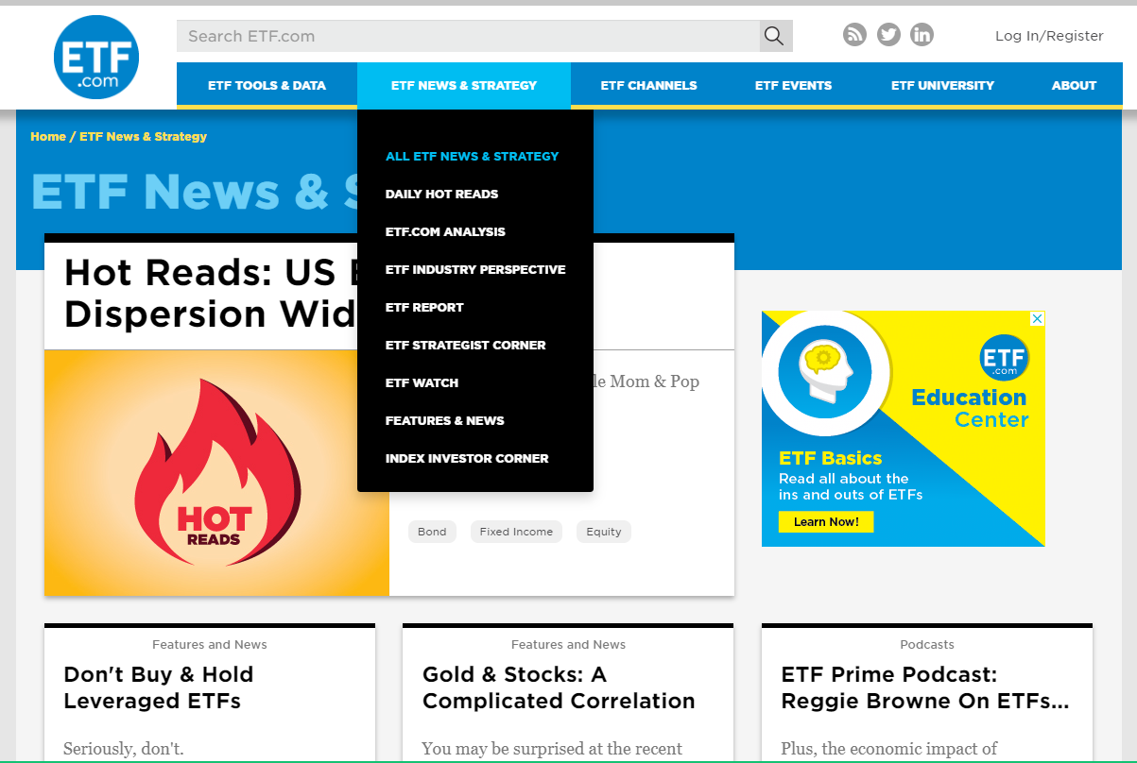Select ETF Report menu entry
Image resolution: width=1137 pixels, height=763 pixels.
(x=424, y=307)
